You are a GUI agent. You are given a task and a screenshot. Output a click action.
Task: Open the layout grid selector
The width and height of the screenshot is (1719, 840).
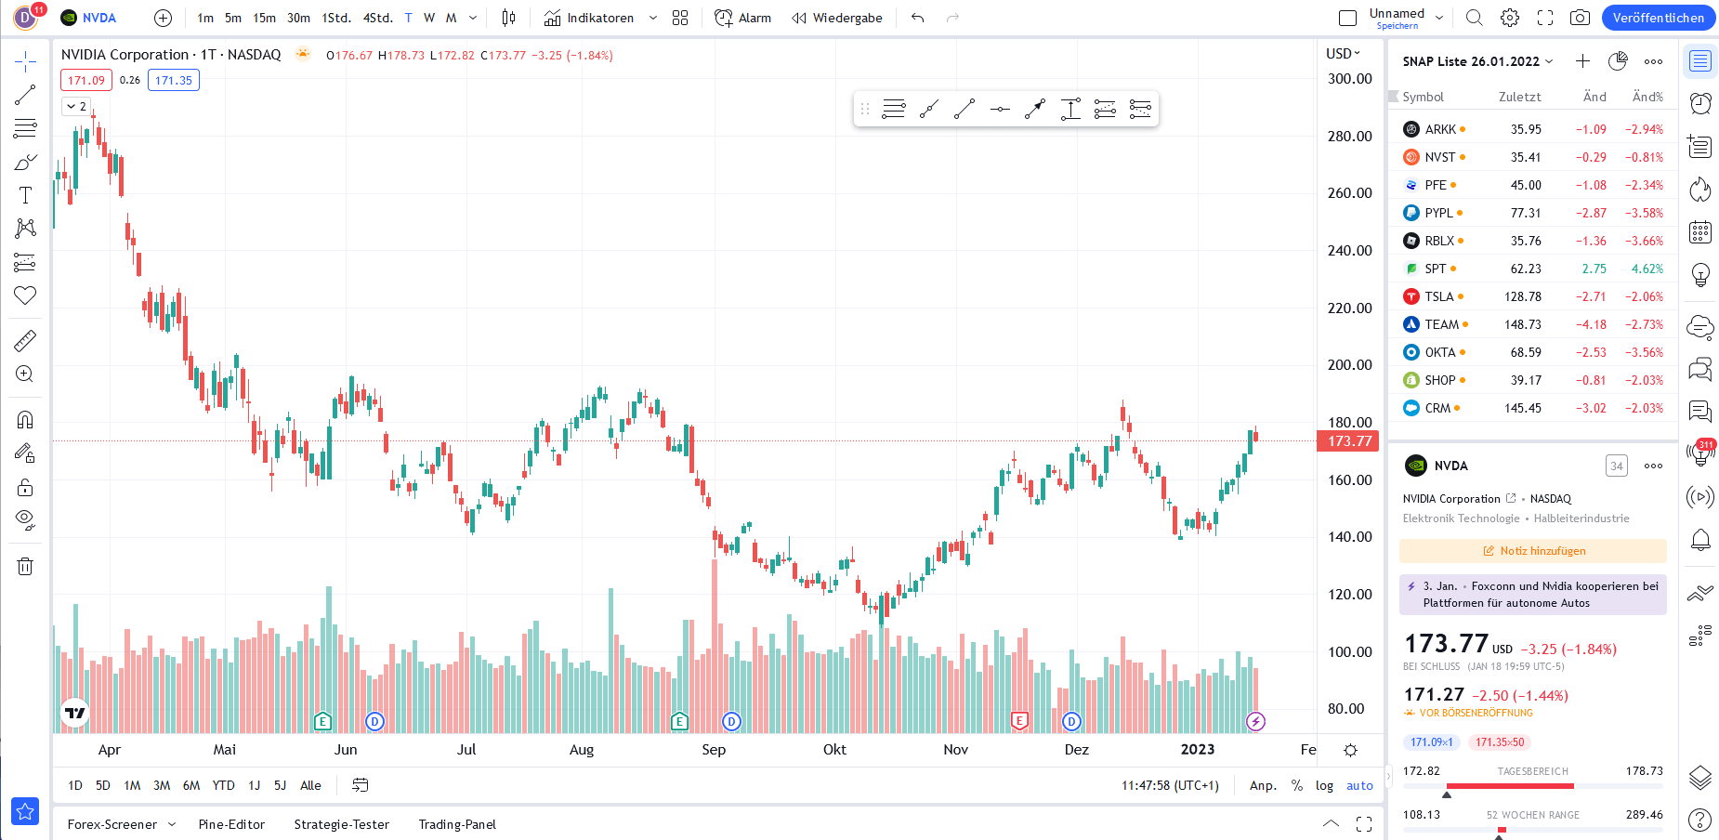680,18
